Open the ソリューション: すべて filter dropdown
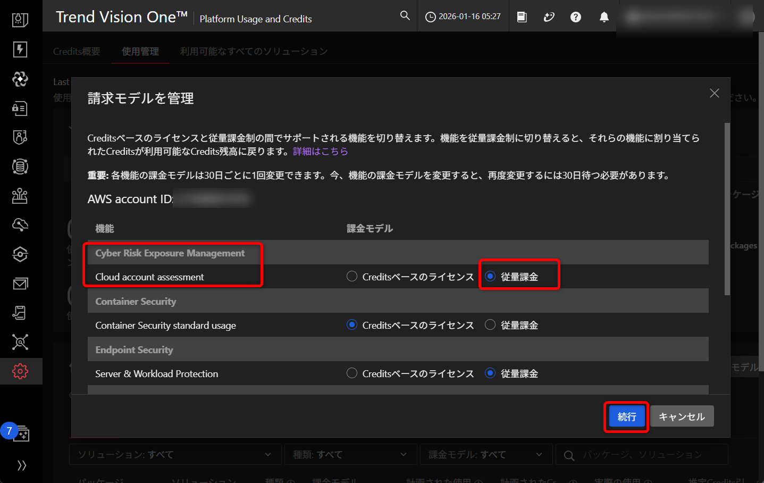The height and width of the screenshot is (483, 764). pyautogui.click(x=175, y=454)
